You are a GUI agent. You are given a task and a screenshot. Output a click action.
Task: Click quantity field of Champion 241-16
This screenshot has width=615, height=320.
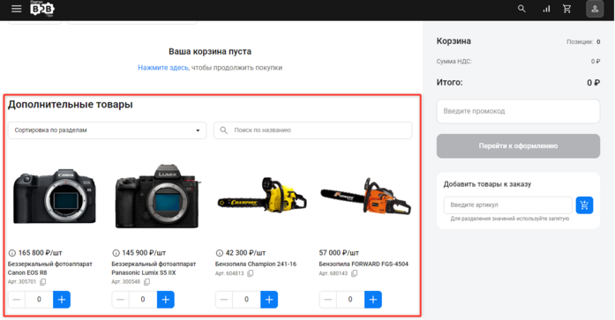click(x=246, y=300)
